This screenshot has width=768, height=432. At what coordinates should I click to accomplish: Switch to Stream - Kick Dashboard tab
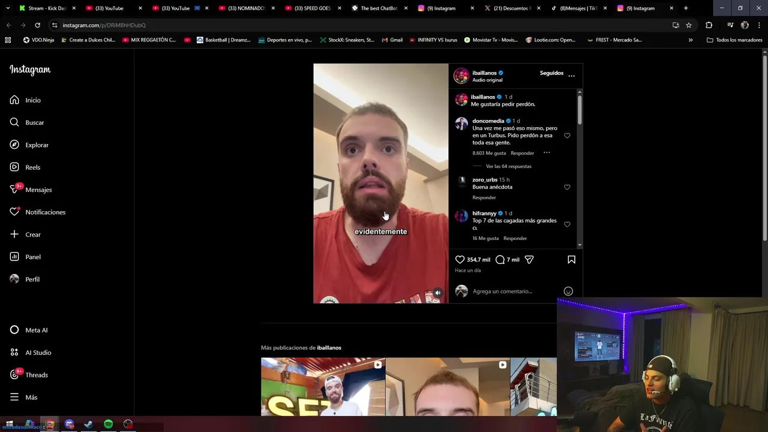pyautogui.click(x=47, y=8)
